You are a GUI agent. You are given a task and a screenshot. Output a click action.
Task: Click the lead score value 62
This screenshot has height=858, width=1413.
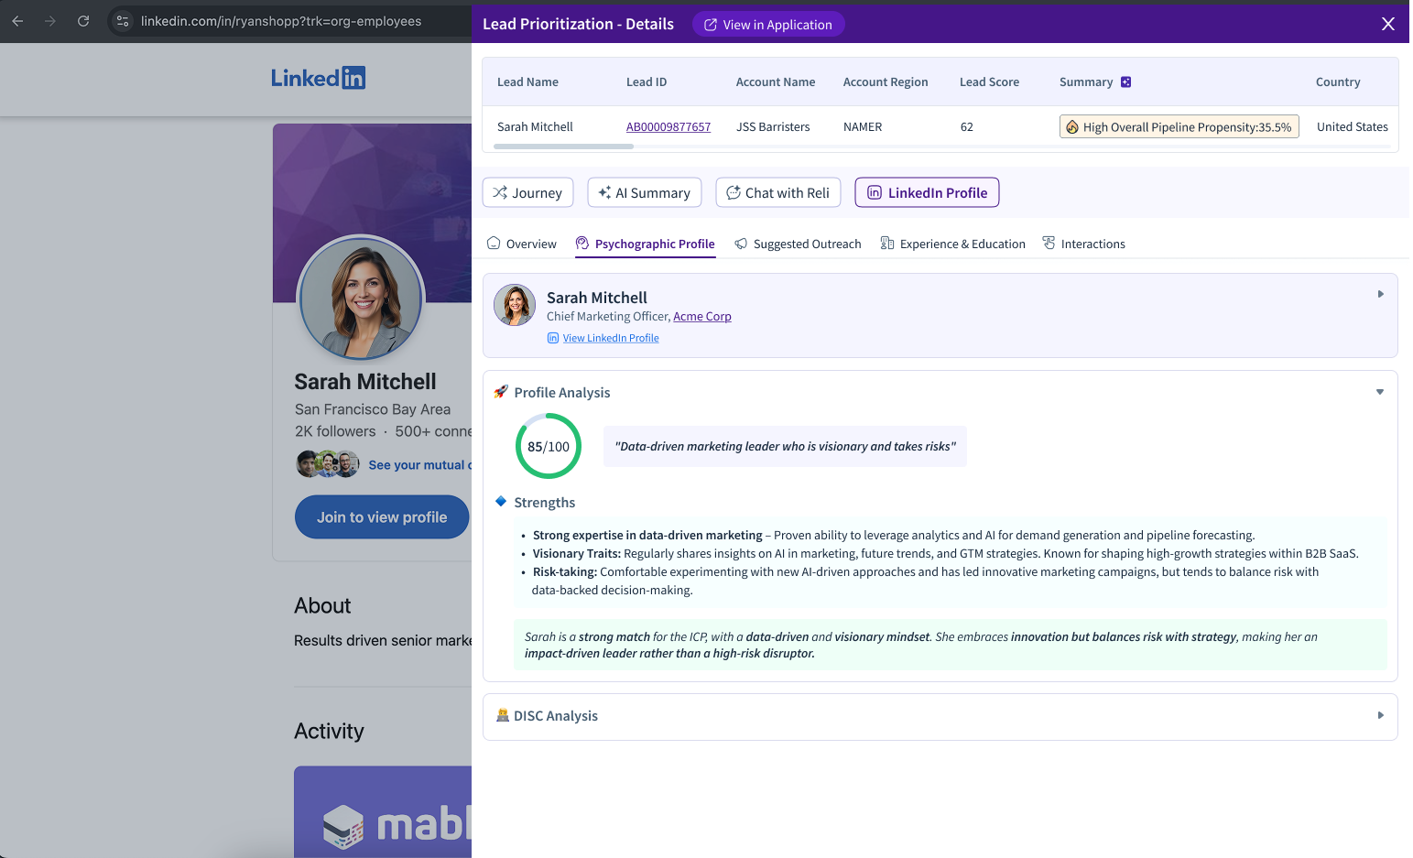pos(967,127)
